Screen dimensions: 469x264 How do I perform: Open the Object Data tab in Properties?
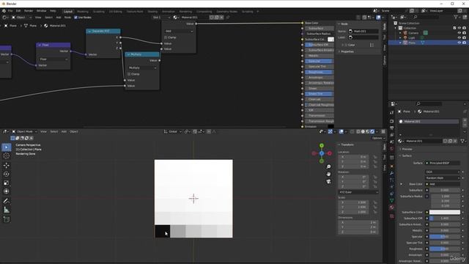point(392,200)
